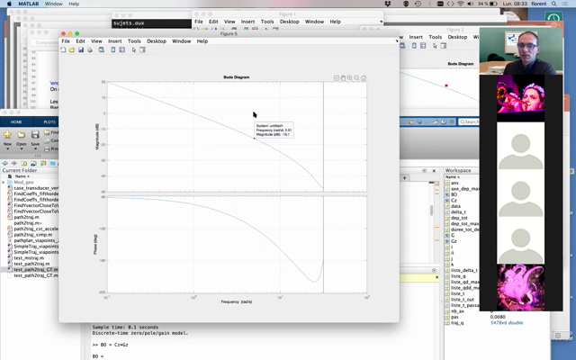Click the Save icon in MATLAB Home ribbon

point(34,136)
